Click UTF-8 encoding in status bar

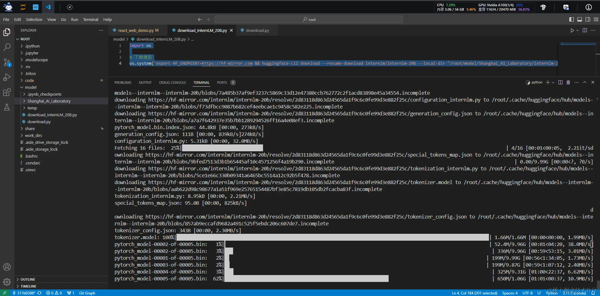coord(527,293)
